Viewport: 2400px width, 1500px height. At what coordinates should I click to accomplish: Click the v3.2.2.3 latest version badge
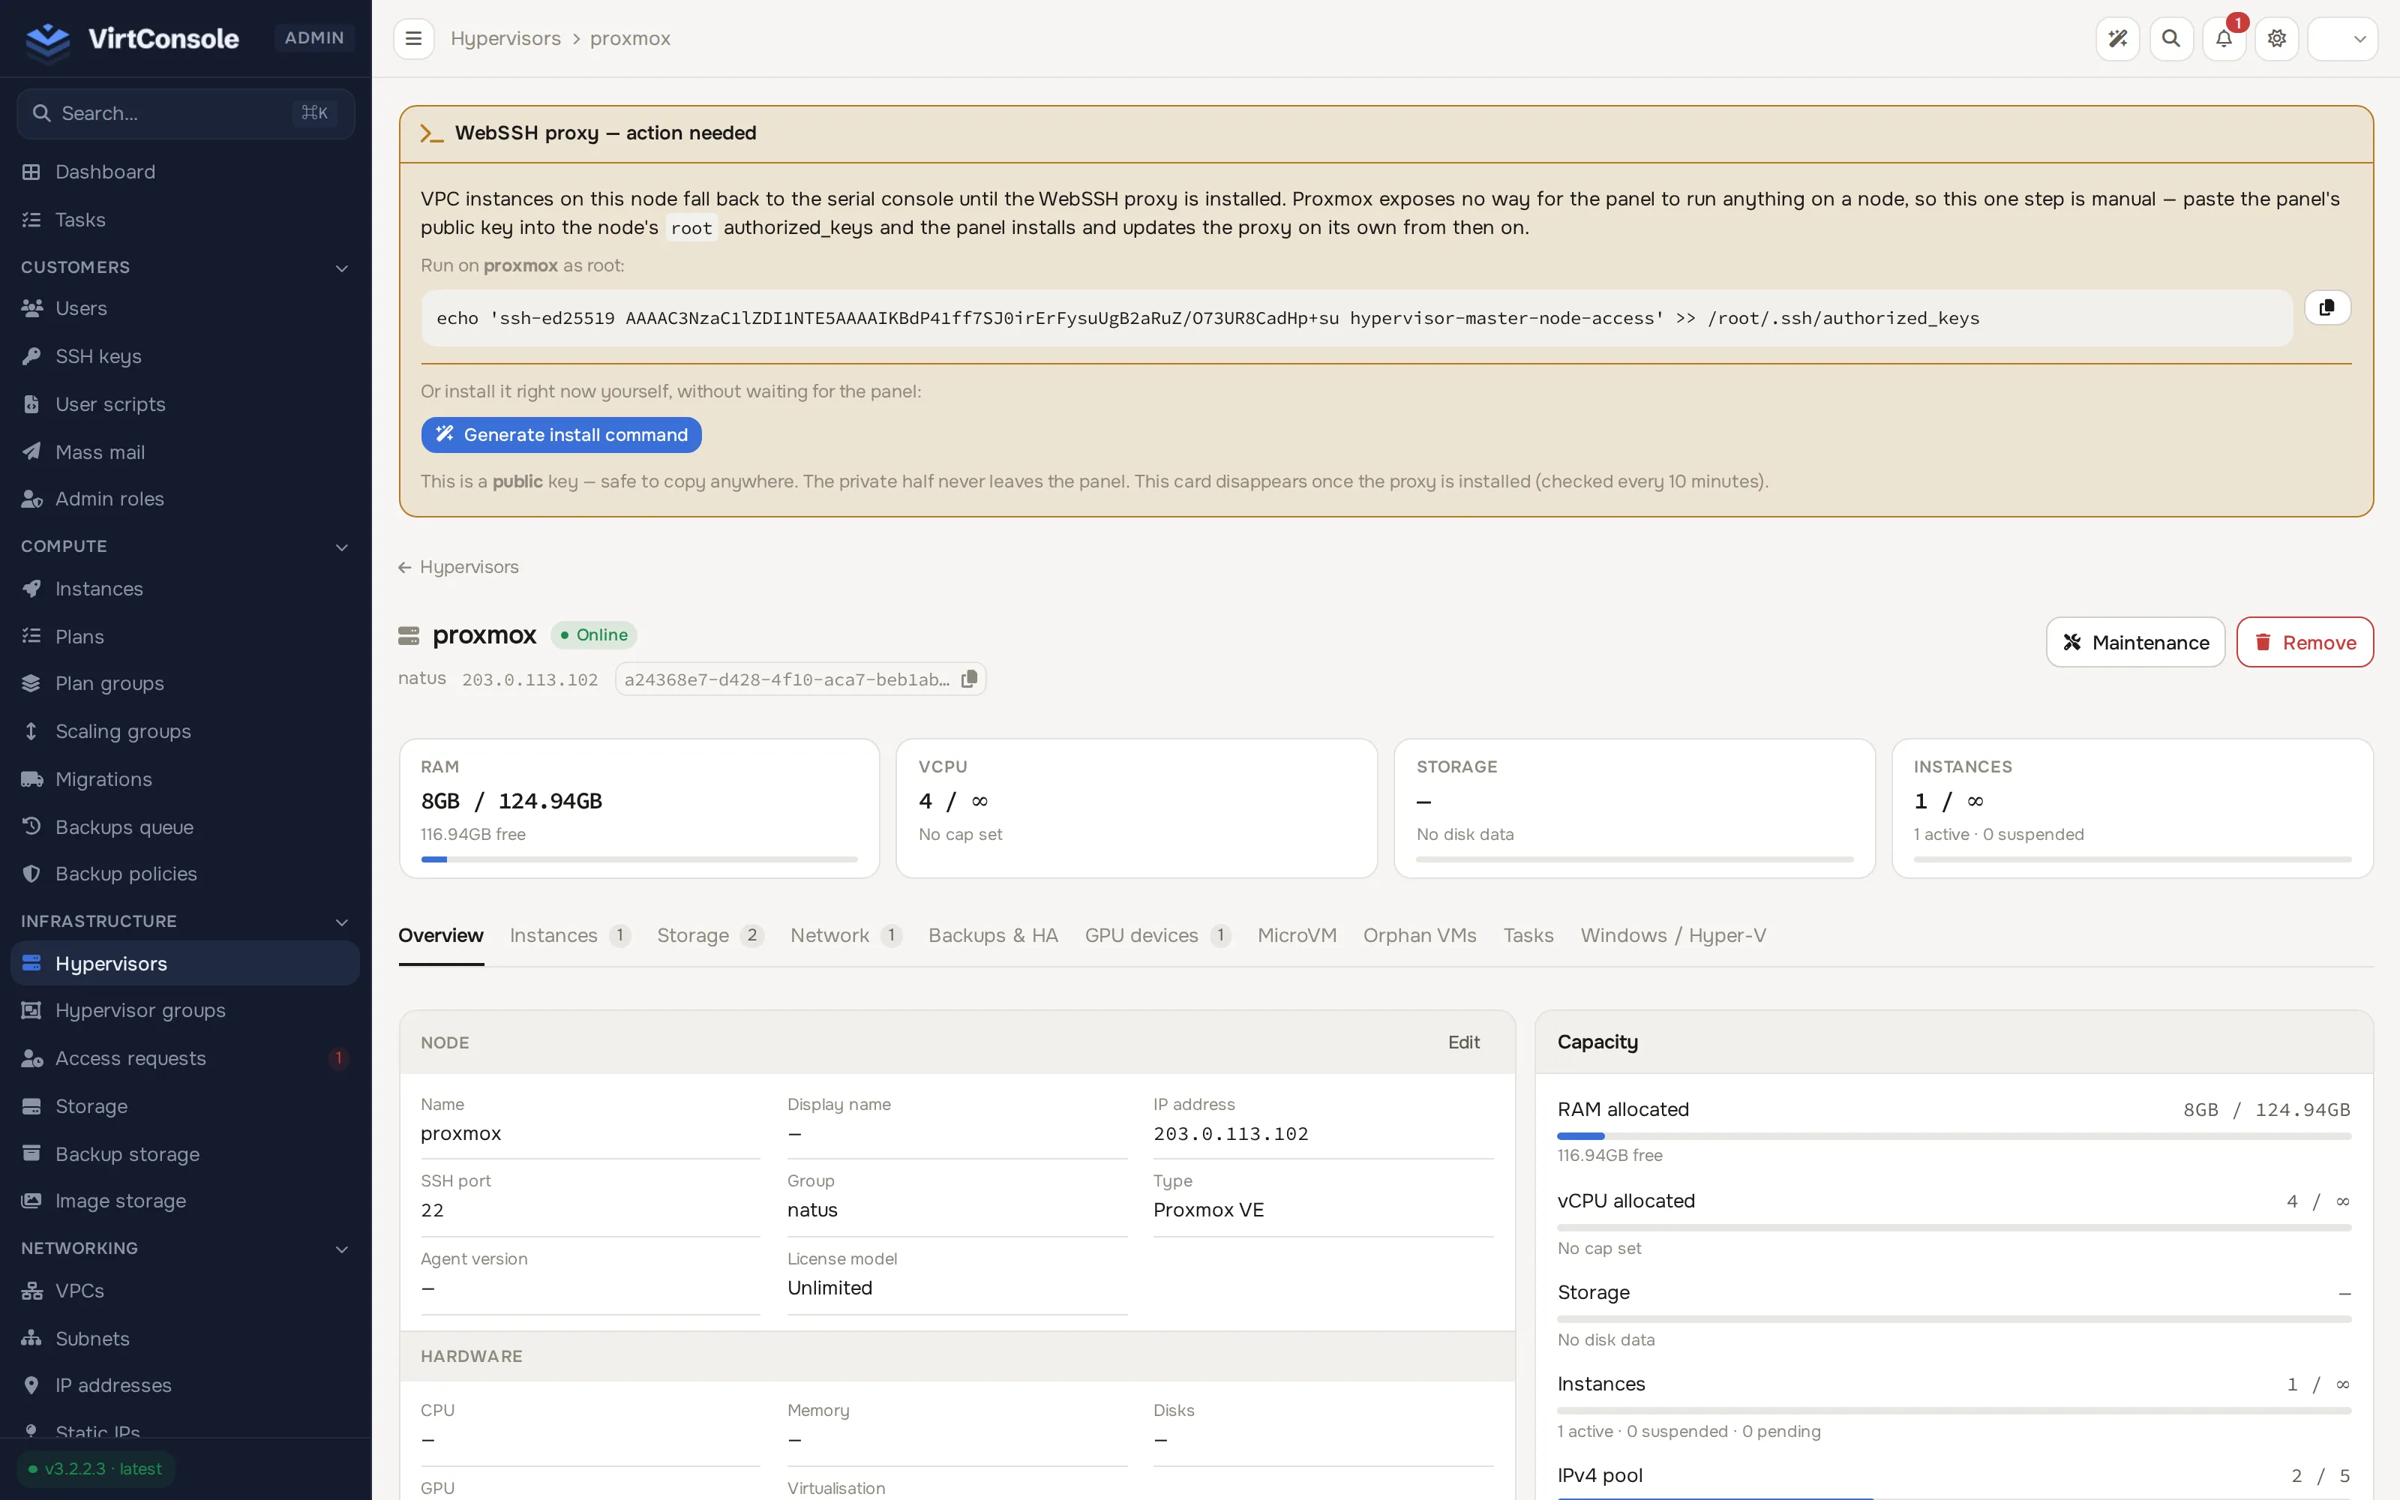(95, 1469)
